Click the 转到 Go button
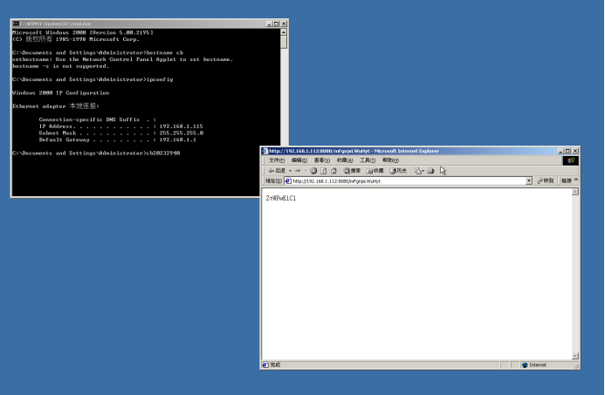The image size is (605, 395). point(545,180)
